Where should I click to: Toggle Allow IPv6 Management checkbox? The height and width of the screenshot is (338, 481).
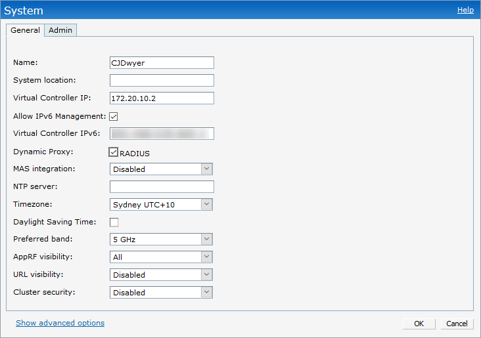[114, 116]
